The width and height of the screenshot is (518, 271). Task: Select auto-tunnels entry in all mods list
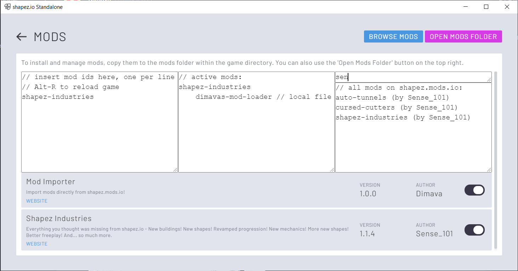(x=392, y=97)
